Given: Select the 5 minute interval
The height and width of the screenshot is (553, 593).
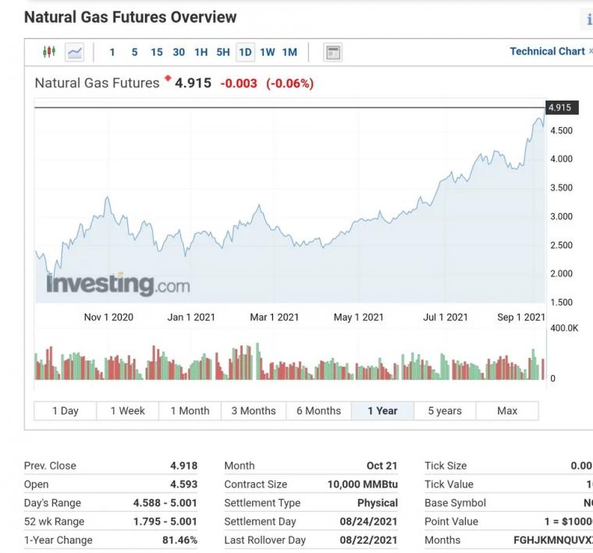Looking at the screenshot, I should 134,52.
